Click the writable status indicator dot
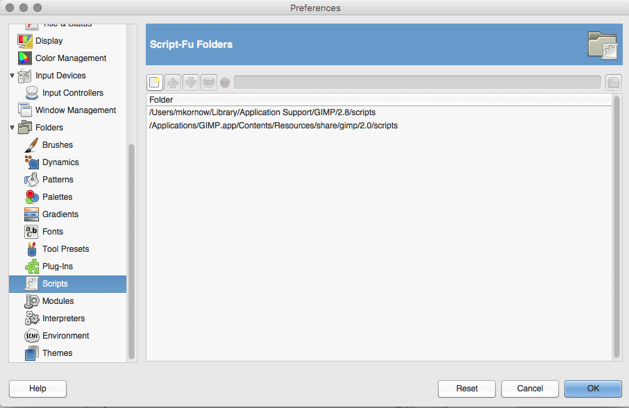This screenshot has height=408, width=629. [x=225, y=83]
